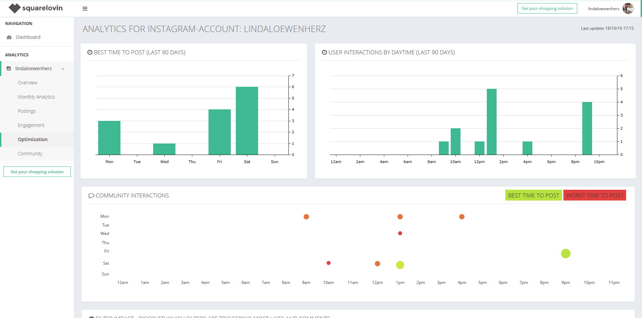Click the red Saturday 10am bubble

point(329,263)
